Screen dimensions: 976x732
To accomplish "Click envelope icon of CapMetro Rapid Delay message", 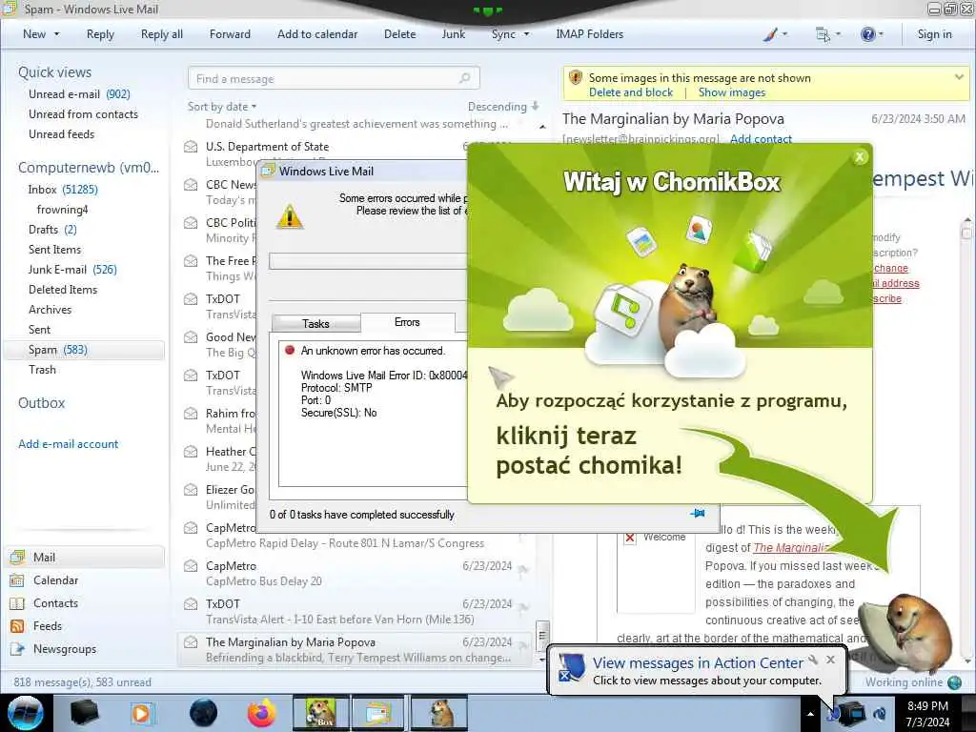I will (191, 528).
